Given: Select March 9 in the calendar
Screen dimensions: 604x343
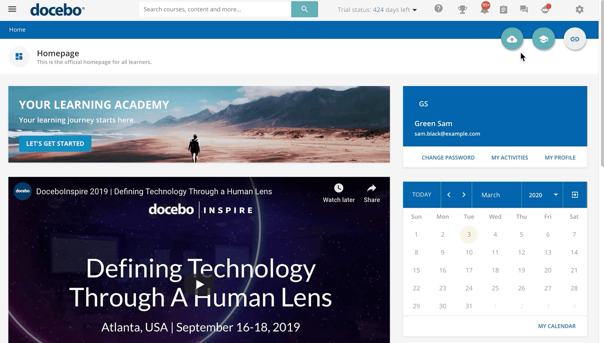Looking at the screenshot, I should tap(443, 252).
